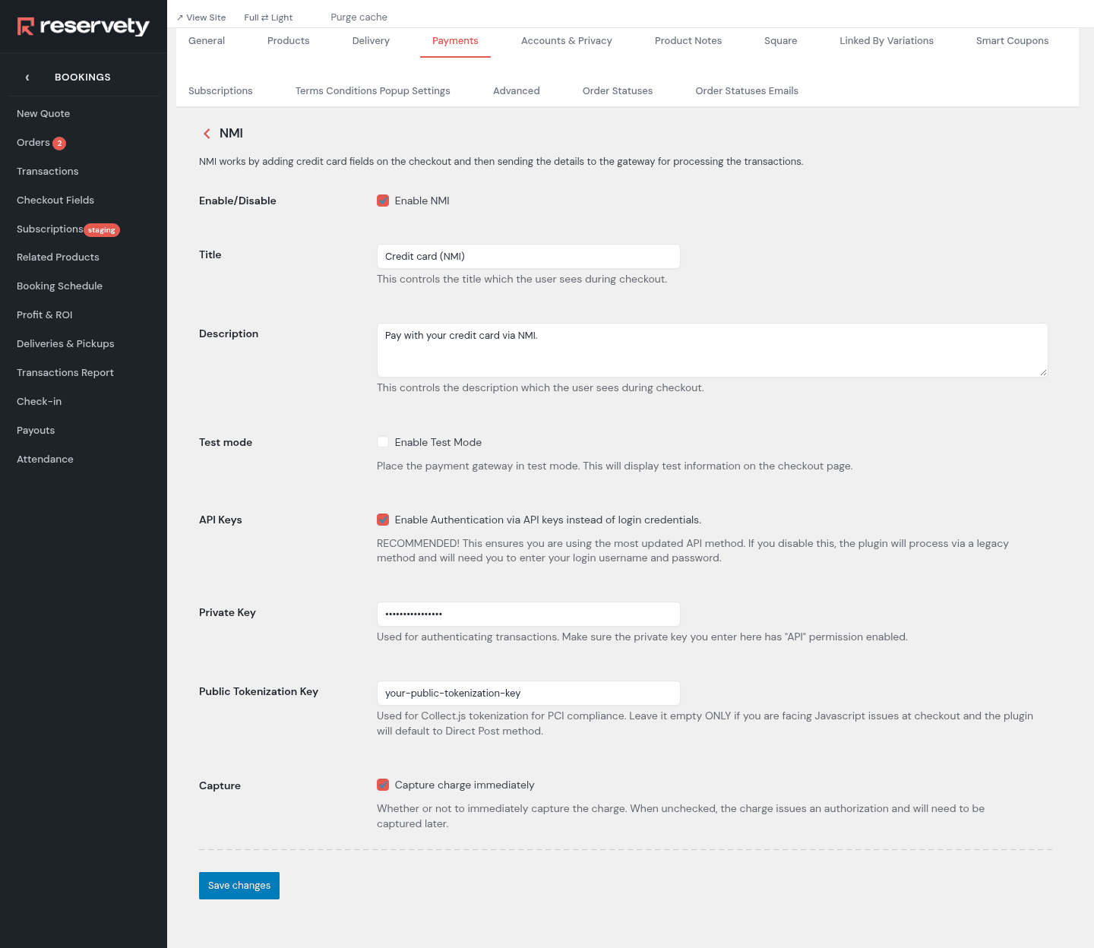Focus the Private Key field
Image resolution: width=1094 pixels, height=948 pixels.
coord(529,614)
